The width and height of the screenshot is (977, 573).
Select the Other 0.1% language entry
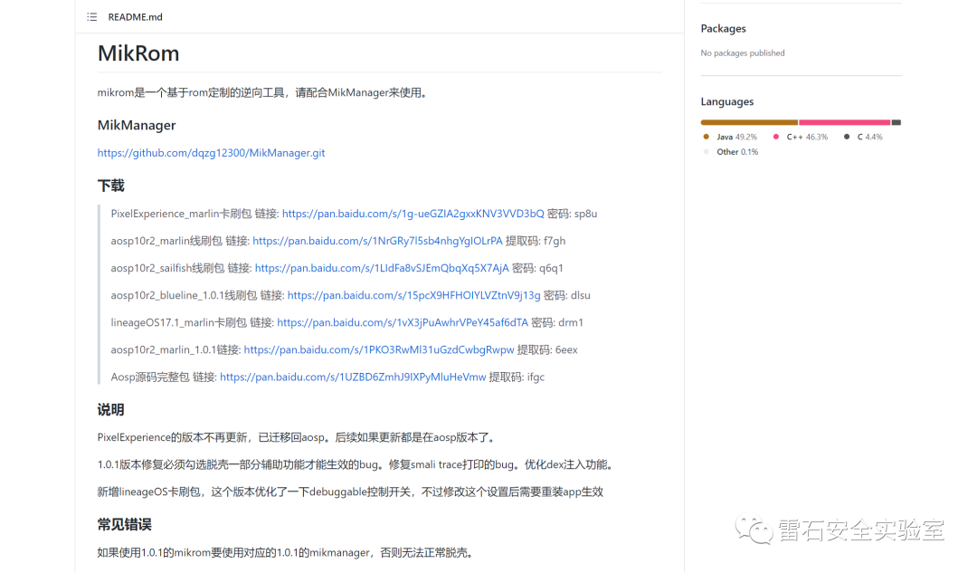730,152
